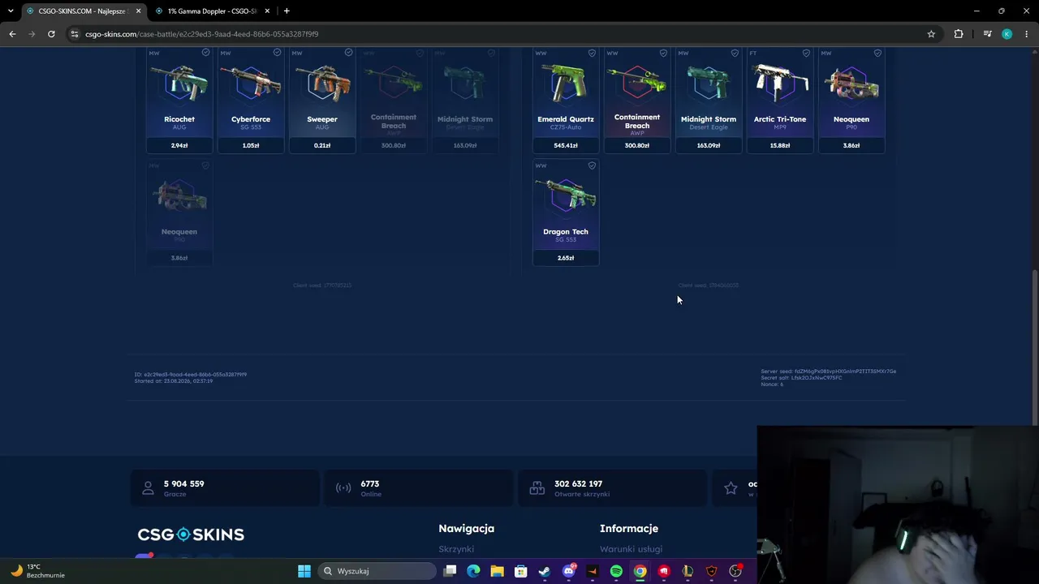
Task: Open Discord from the taskbar
Action: (569, 571)
